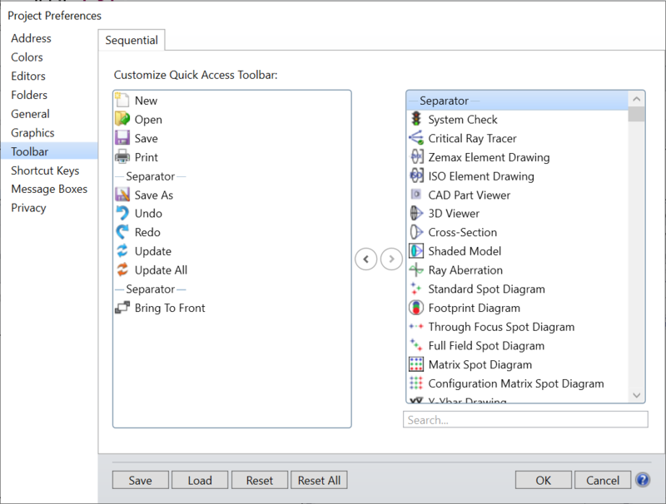Click the System Check traffic light icon

(x=416, y=120)
